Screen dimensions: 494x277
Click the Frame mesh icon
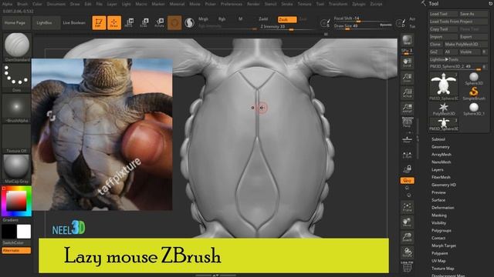pyautogui.click(x=407, y=207)
